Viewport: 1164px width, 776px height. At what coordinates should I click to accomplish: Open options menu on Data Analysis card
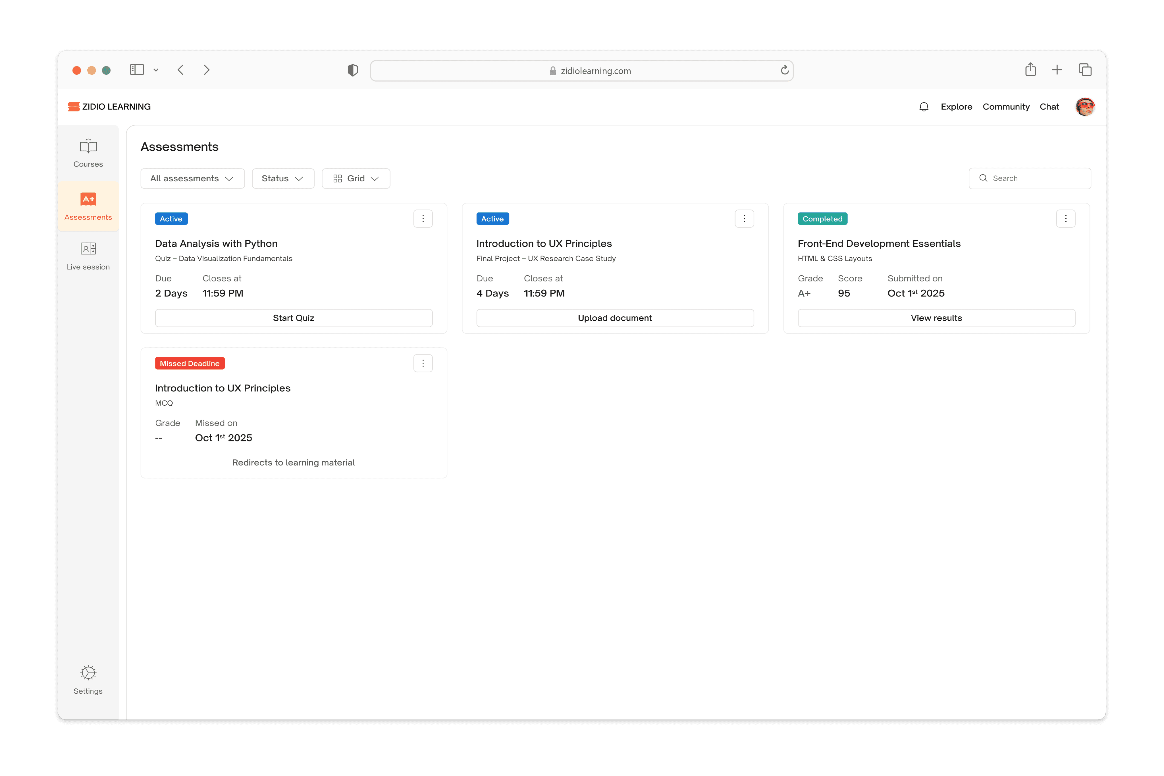(423, 219)
